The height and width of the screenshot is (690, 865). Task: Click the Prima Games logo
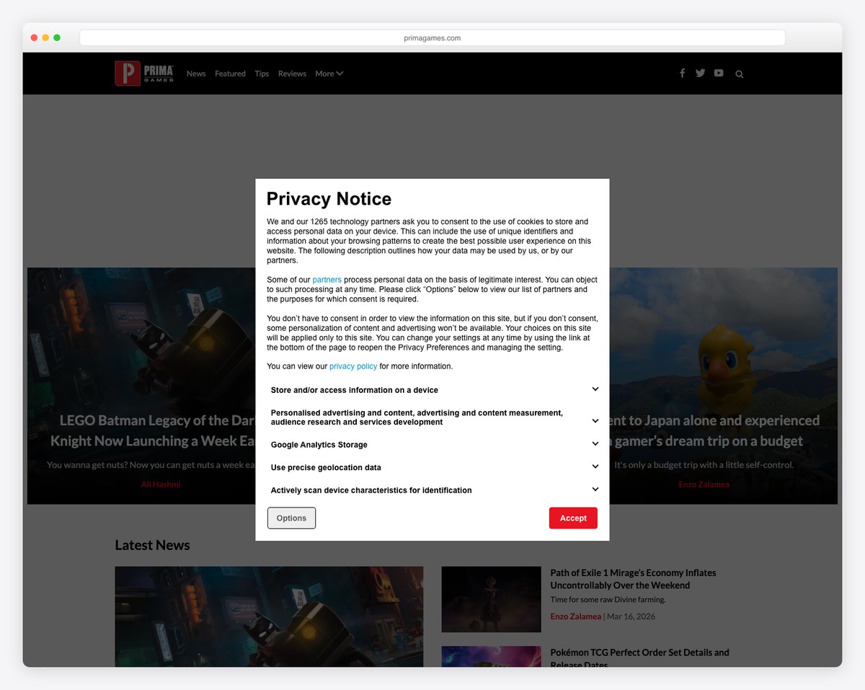(x=144, y=74)
